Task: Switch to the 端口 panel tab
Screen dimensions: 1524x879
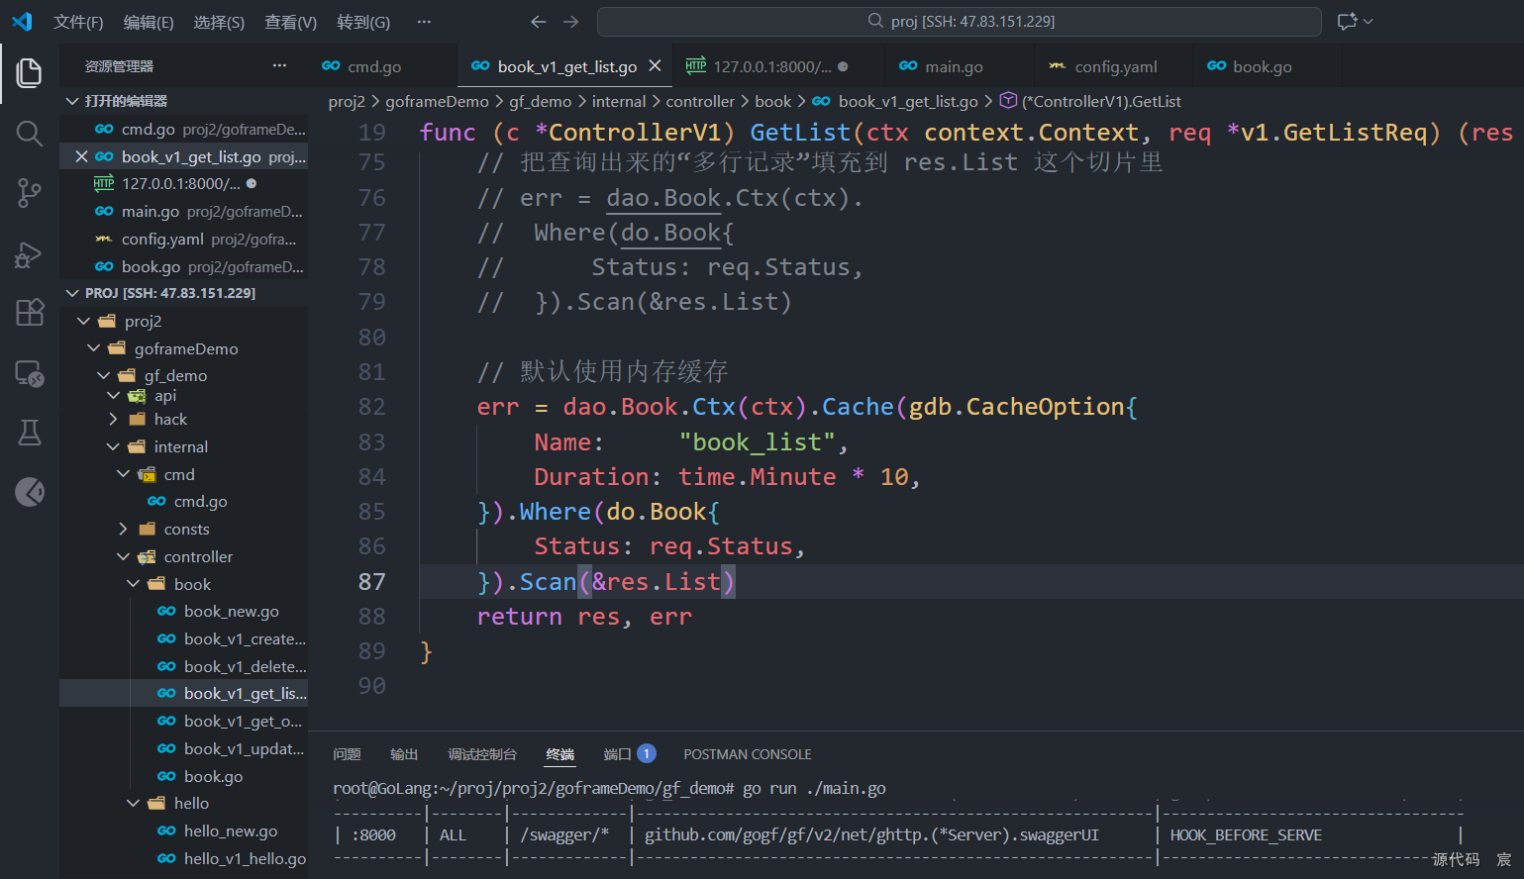Action: pyautogui.click(x=630, y=754)
